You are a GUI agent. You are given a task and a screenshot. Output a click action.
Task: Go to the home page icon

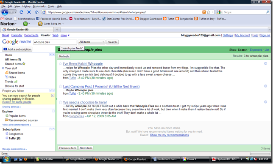tap(36, 12)
